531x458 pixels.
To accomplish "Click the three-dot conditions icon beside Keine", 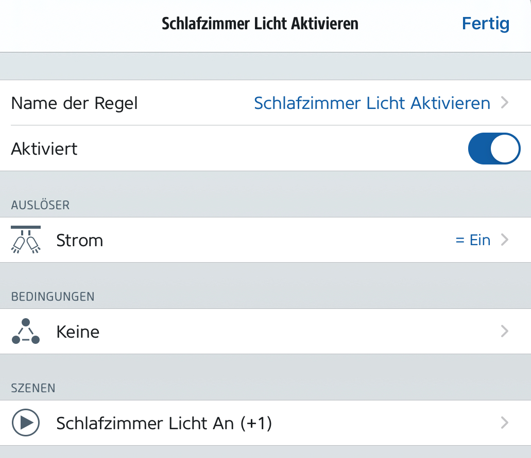I will point(26,332).
